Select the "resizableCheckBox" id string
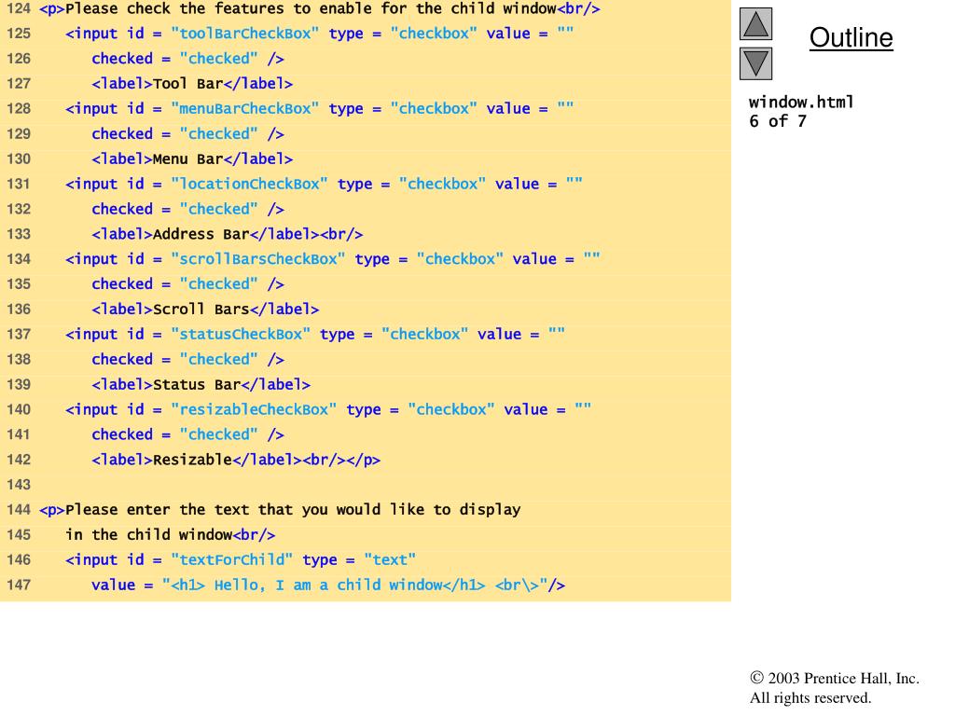 click(254, 409)
